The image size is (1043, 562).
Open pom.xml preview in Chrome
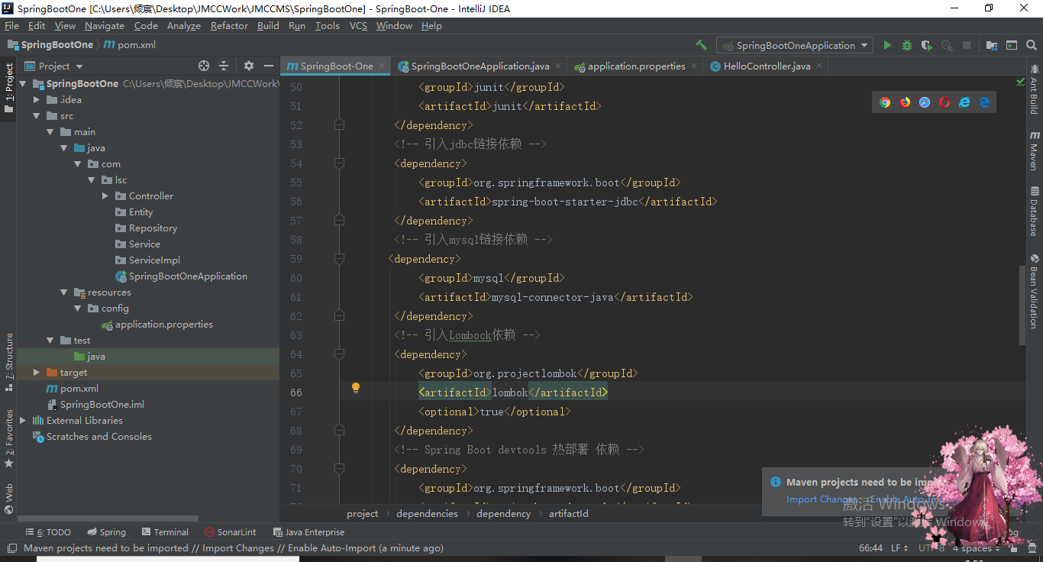[x=885, y=102]
